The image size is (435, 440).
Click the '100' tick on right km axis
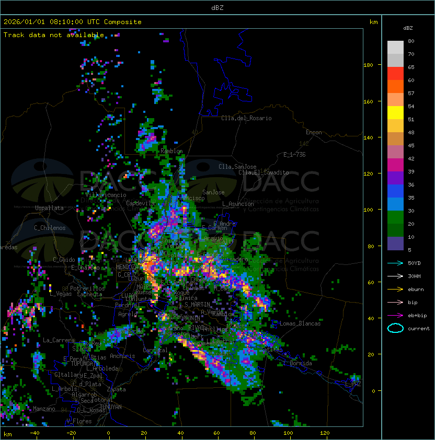[x=368, y=210]
